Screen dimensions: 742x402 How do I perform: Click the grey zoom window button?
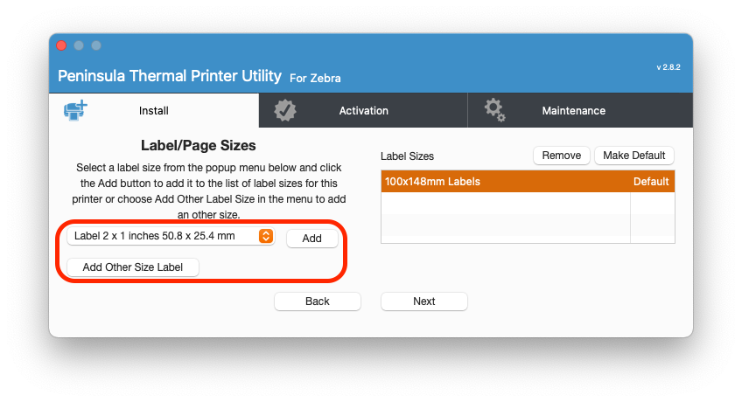(x=96, y=45)
